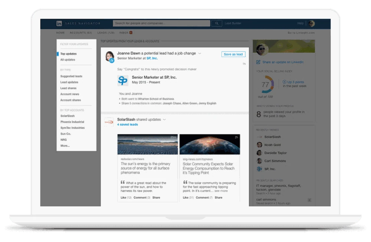Expand the Joanne Dawn update chevron
Viewport: 371px width, 242px height.
[x=200, y=53]
